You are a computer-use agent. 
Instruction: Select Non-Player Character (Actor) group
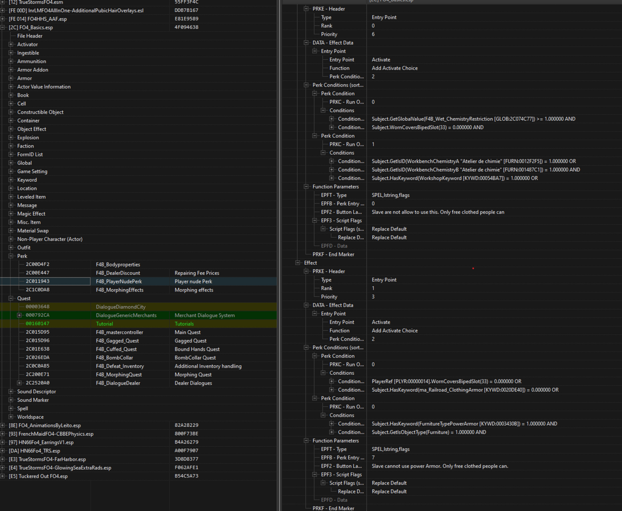click(x=50, y=239)
